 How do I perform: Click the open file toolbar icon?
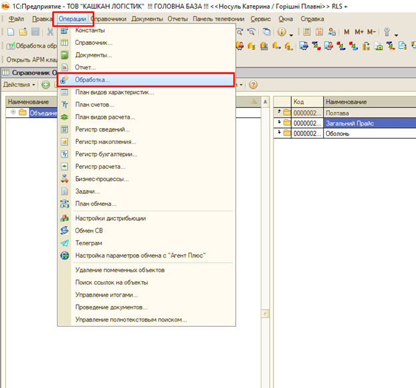[x=23, y=32]
